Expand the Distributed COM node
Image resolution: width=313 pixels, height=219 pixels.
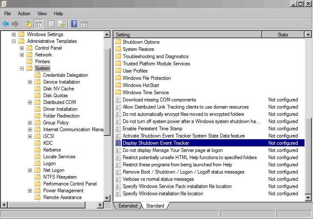point(30,102)
